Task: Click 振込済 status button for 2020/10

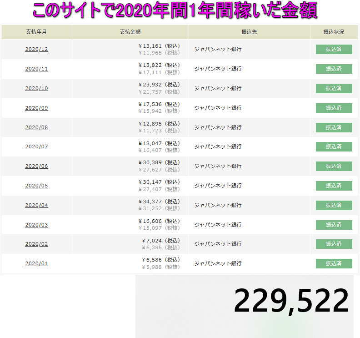Action: 334,88
